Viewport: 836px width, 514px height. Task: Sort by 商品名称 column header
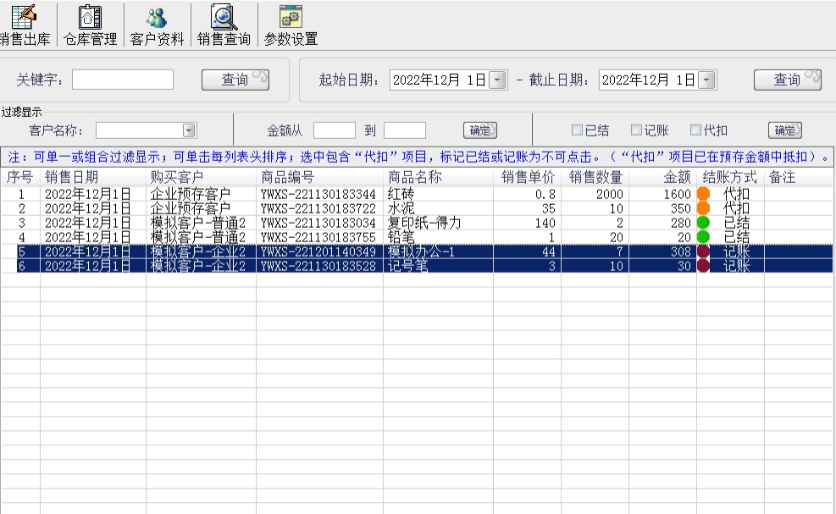click(x=438, y=176)
